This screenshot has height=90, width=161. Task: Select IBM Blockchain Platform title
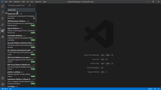[16, 21]
